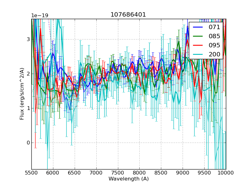
Task: Select the 071 legend label
Action: [214, 27]
